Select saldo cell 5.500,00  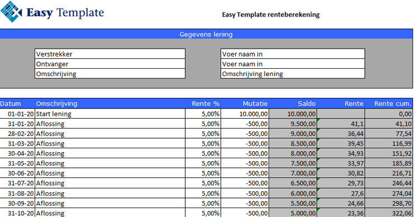point(293,203)
